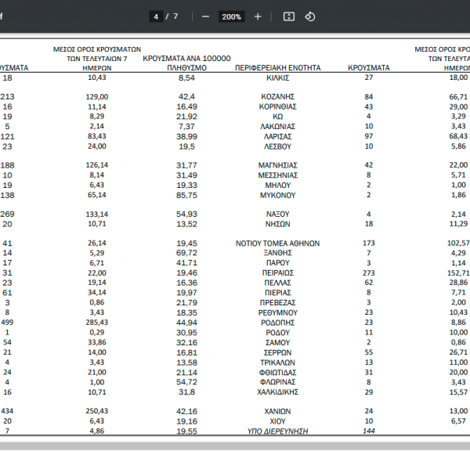470x451 pixels.
Task: Click the ΣΕΡΡΩΝ row name
Action: [x=278, y=352]
